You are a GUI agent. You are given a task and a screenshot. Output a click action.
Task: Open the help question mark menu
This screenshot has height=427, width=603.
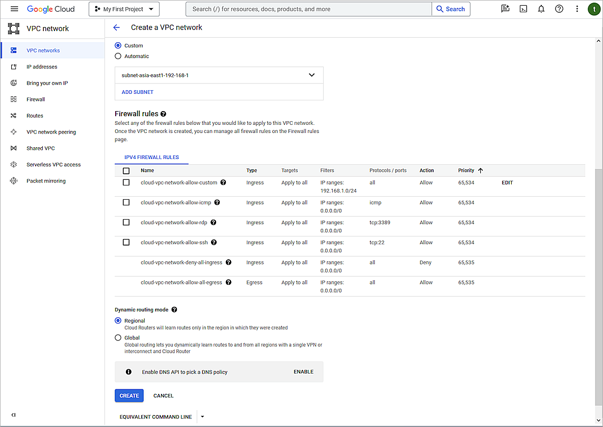point(559,9)
